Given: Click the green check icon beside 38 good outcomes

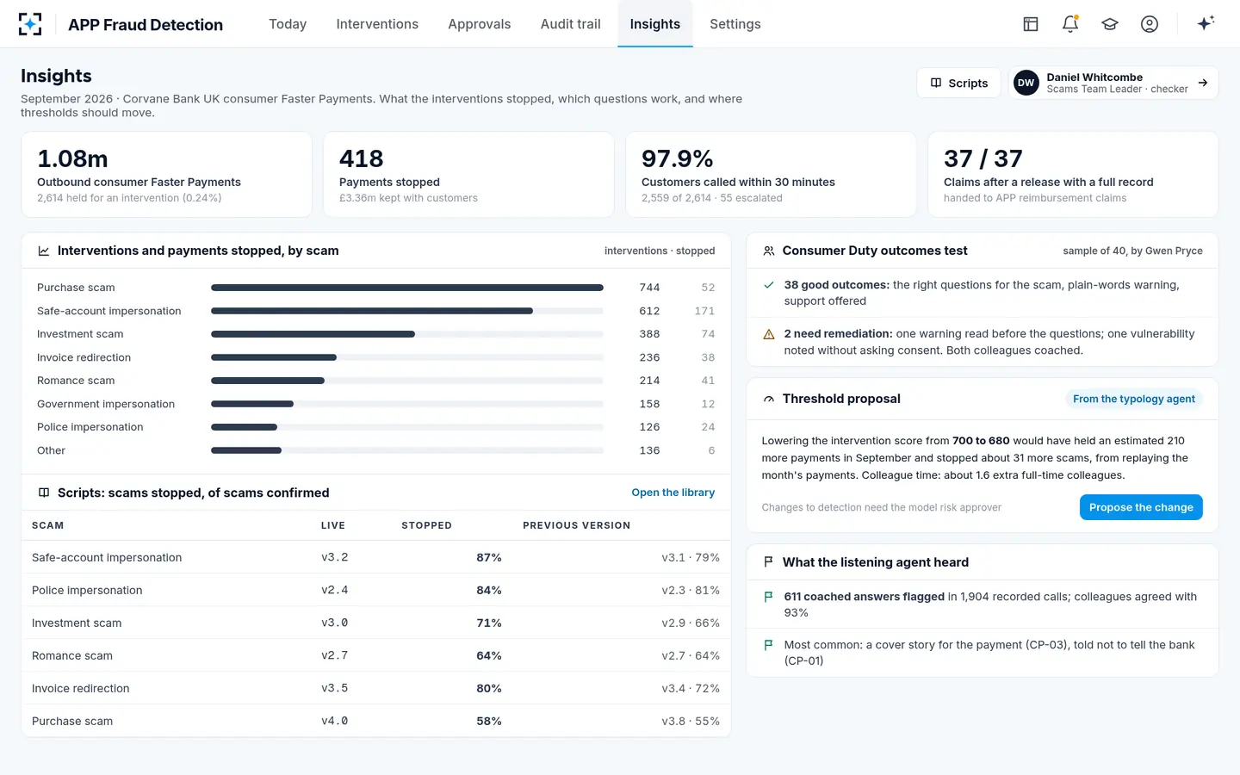Looking at the screenshot, I should pos(769,285).
